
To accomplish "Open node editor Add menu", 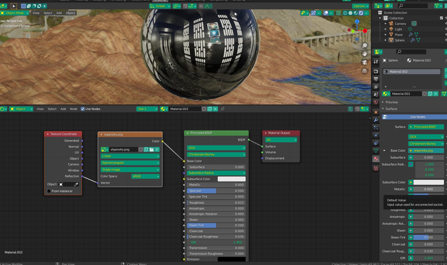I will point(63,109).
